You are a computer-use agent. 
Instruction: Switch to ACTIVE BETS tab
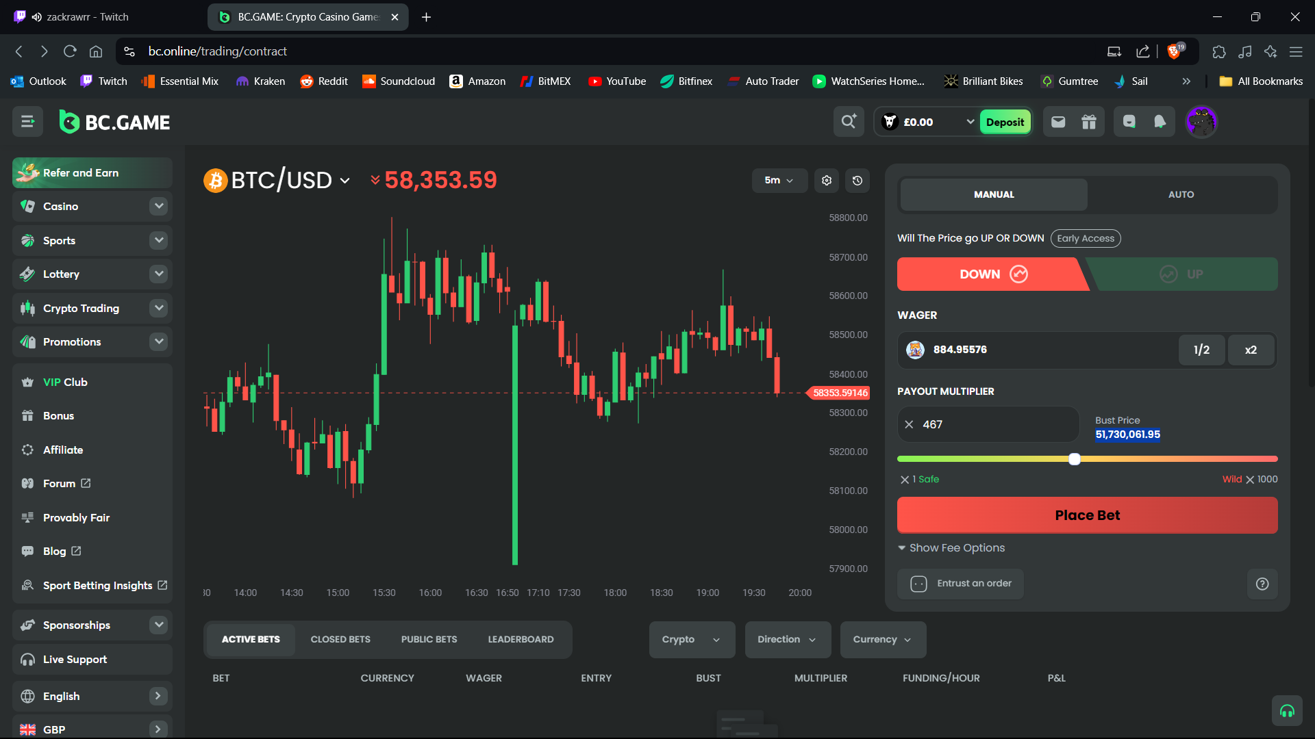tap(251, 640)
